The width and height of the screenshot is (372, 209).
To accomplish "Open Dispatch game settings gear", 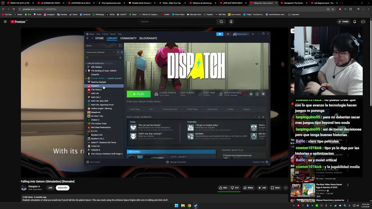I will [x=251, y=94].
